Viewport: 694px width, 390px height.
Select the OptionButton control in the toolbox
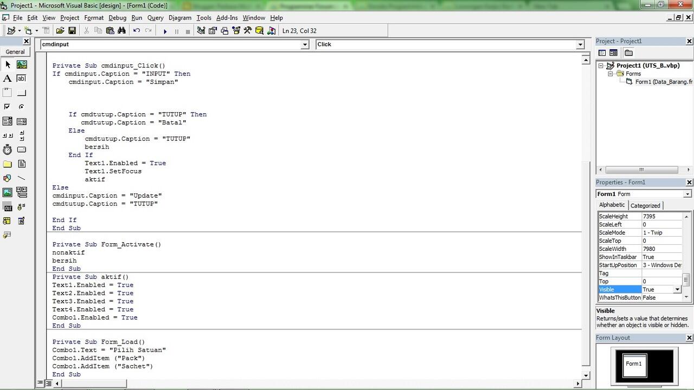pos(22,107)
